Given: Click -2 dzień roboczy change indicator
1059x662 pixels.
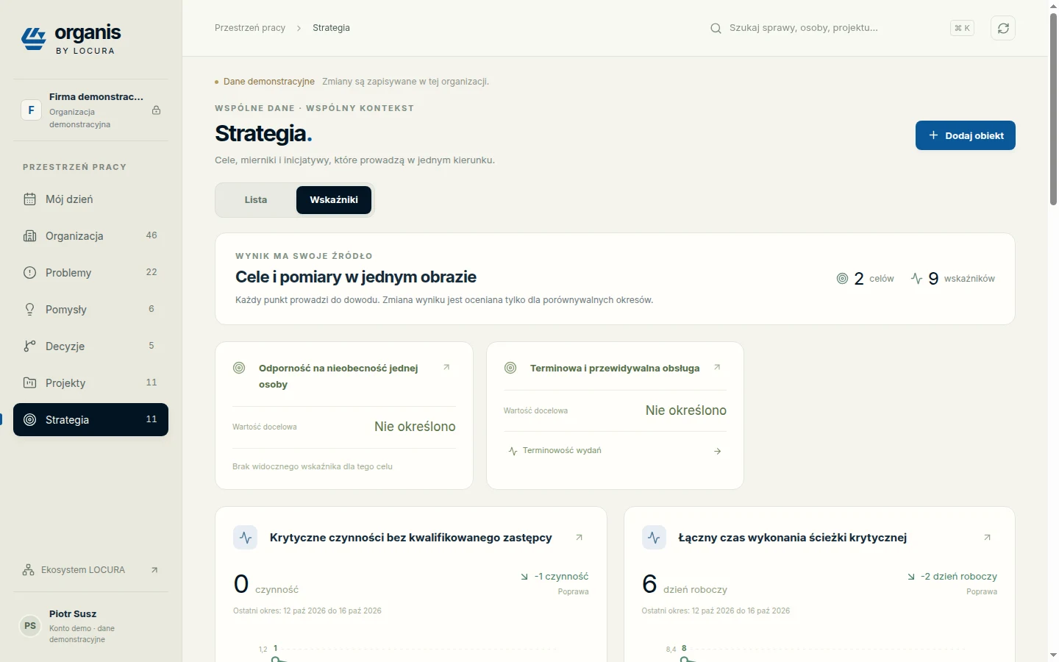Looking at the screenshot, I should (952, 583).
